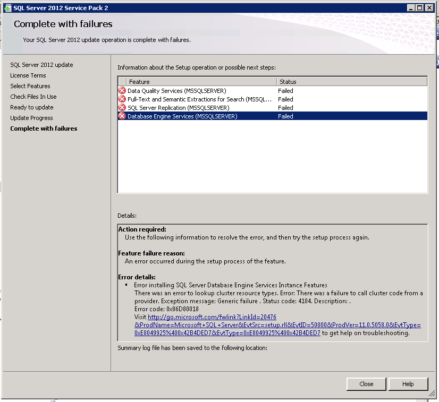
Task: Click the SQL Server 2012 update step
Action: coord(41,65)
